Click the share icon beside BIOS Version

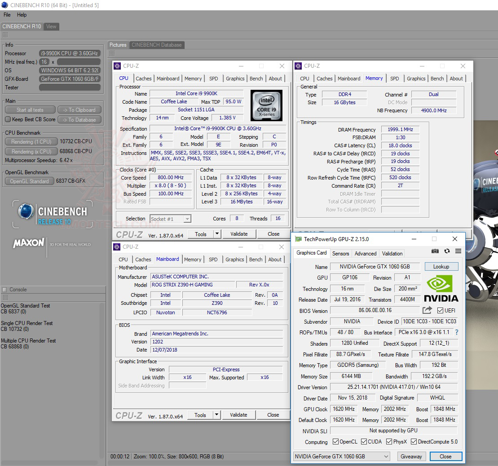[427, 310]
